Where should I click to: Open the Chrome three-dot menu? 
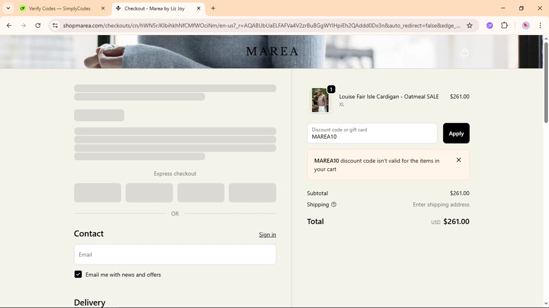click(x=541, y=26)
